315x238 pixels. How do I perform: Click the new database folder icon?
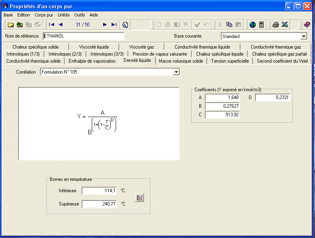(x=10, y=25)
